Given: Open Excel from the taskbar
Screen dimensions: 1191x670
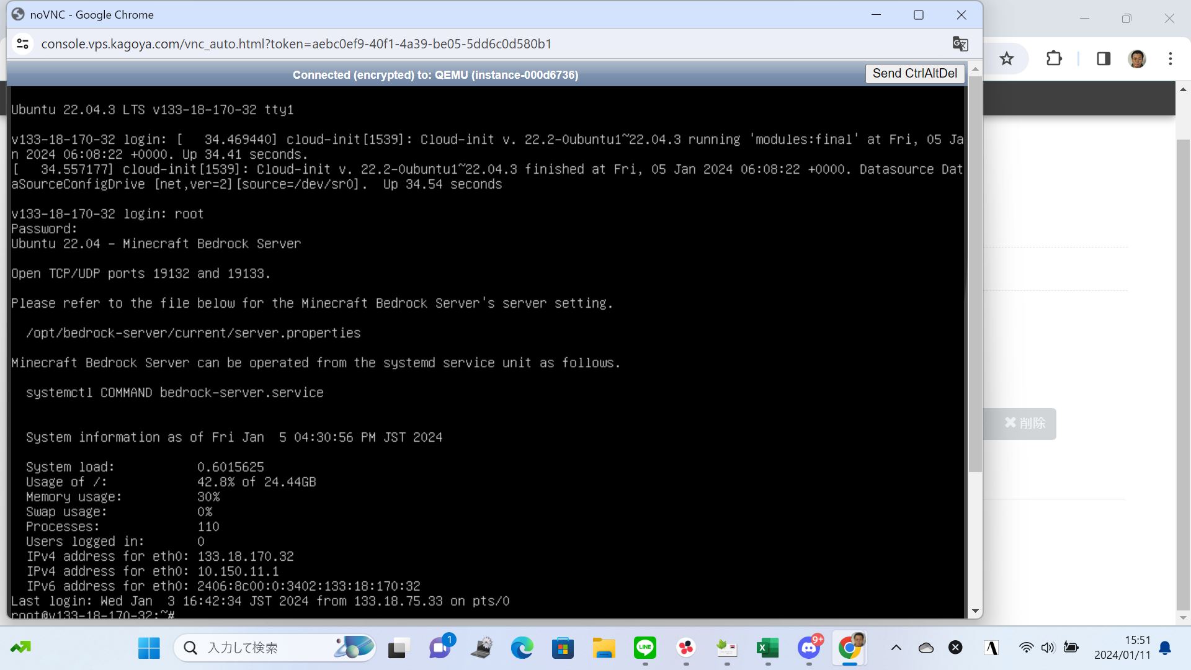Looking at the screenshot, I should (767, 648).
